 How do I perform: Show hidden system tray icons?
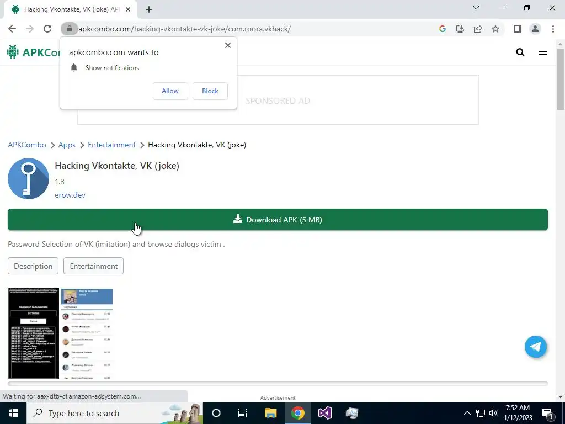point(467,413)
